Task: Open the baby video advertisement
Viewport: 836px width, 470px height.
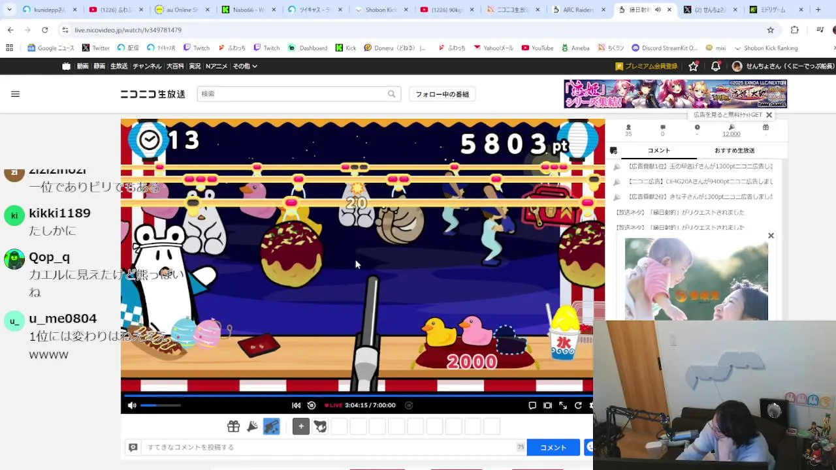Action: click(x=696, y=279)
